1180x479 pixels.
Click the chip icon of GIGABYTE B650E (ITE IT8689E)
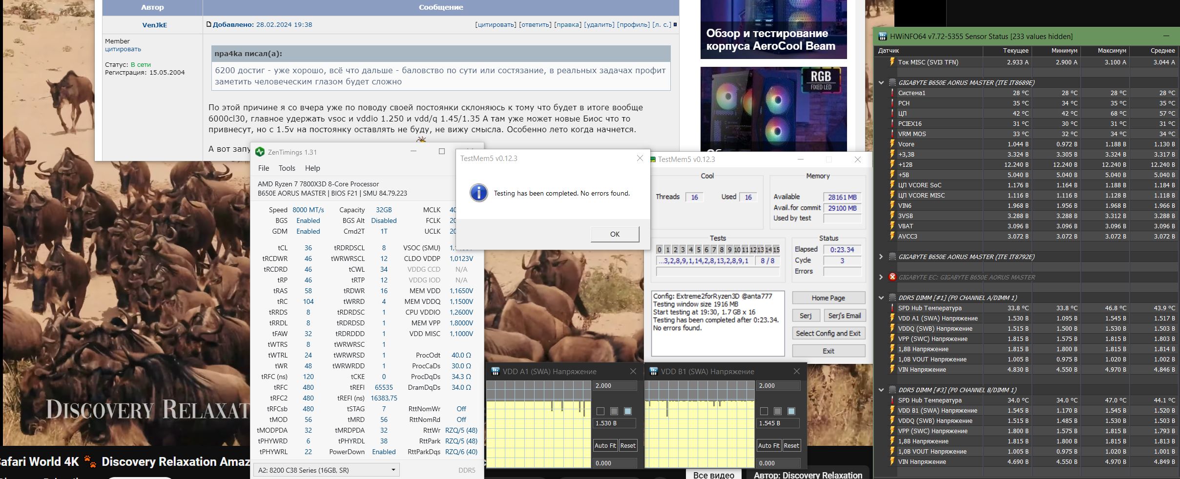[x=892, y=82]
